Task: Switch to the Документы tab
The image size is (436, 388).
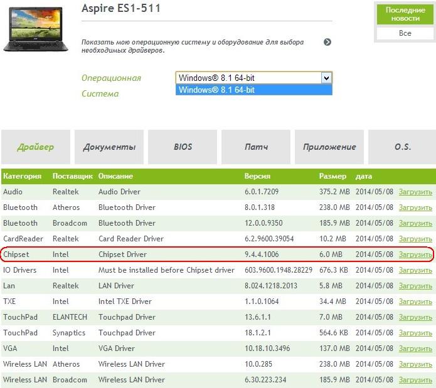Action: pos(109,147)
